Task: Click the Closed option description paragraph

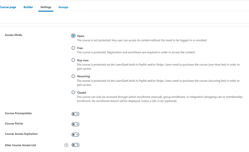Action: 160,99
